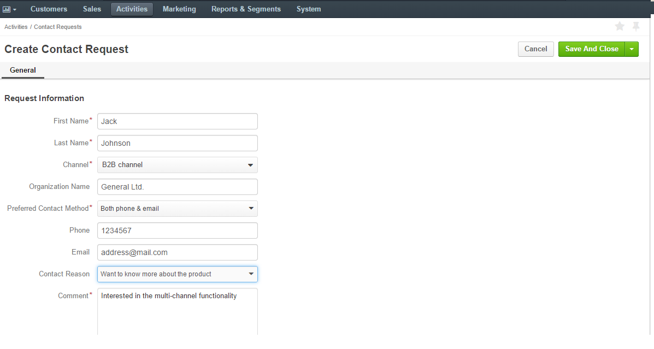Click the Contact Reason label
Screen dimensions: 654x349
[64, 274]
